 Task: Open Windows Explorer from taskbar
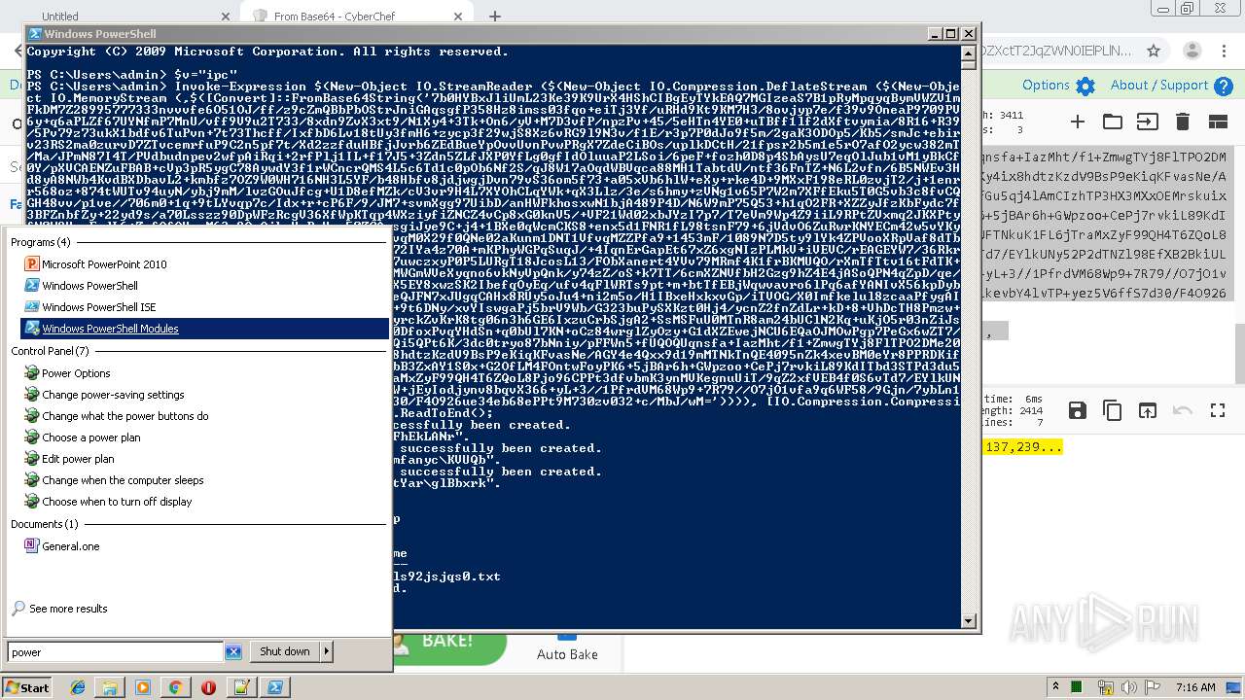point(109,687)
